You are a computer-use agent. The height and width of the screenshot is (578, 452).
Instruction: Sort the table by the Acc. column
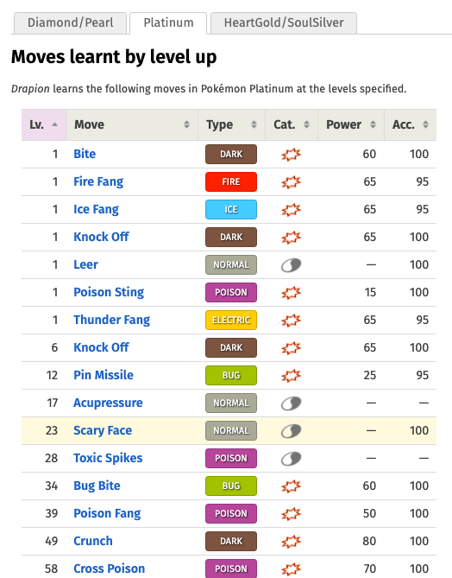411,124
